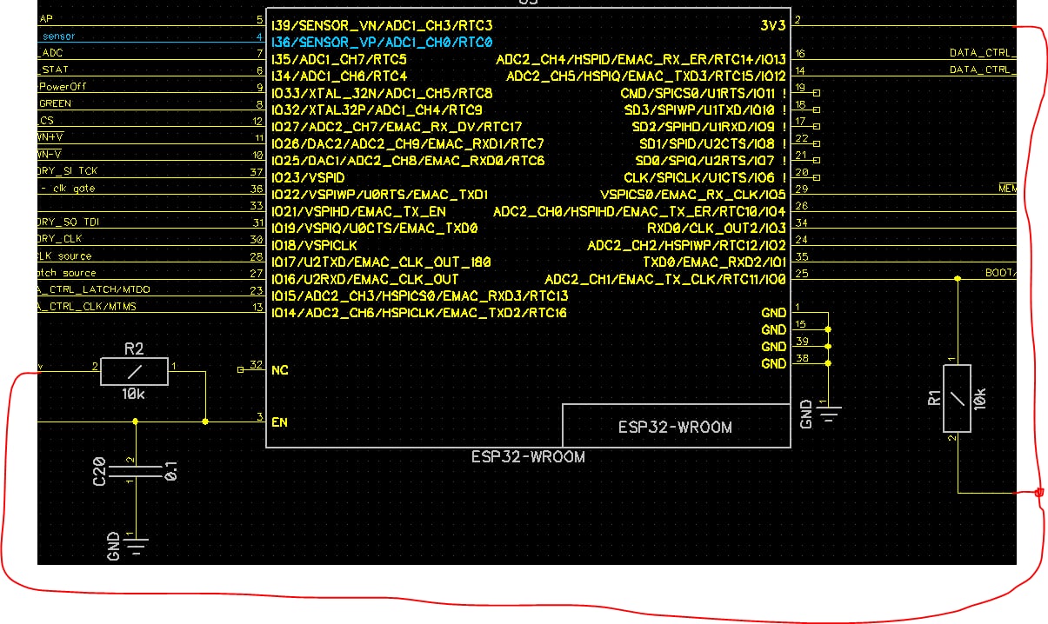Click the no-connect marker on pin 21

pyautogui.click(x=816, y=160)
